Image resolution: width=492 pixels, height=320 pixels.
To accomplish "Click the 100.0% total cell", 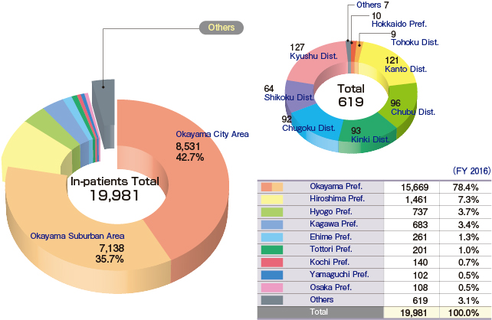I will pyautogui.click(x=464, y=313).
